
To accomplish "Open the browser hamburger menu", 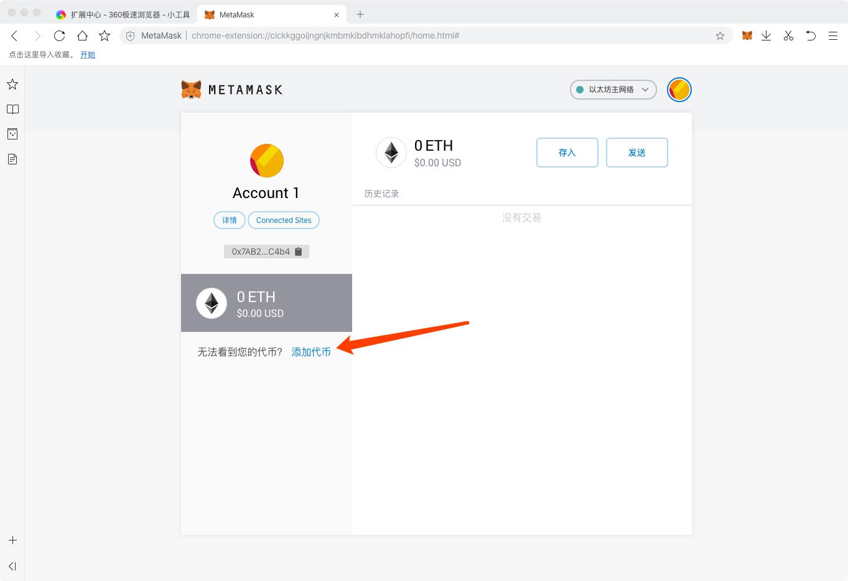I will tap(833, 35).
